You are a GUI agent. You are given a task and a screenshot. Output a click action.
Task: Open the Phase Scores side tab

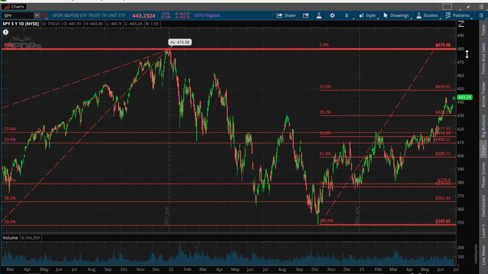pyautogui.click(x=483, y=175)
